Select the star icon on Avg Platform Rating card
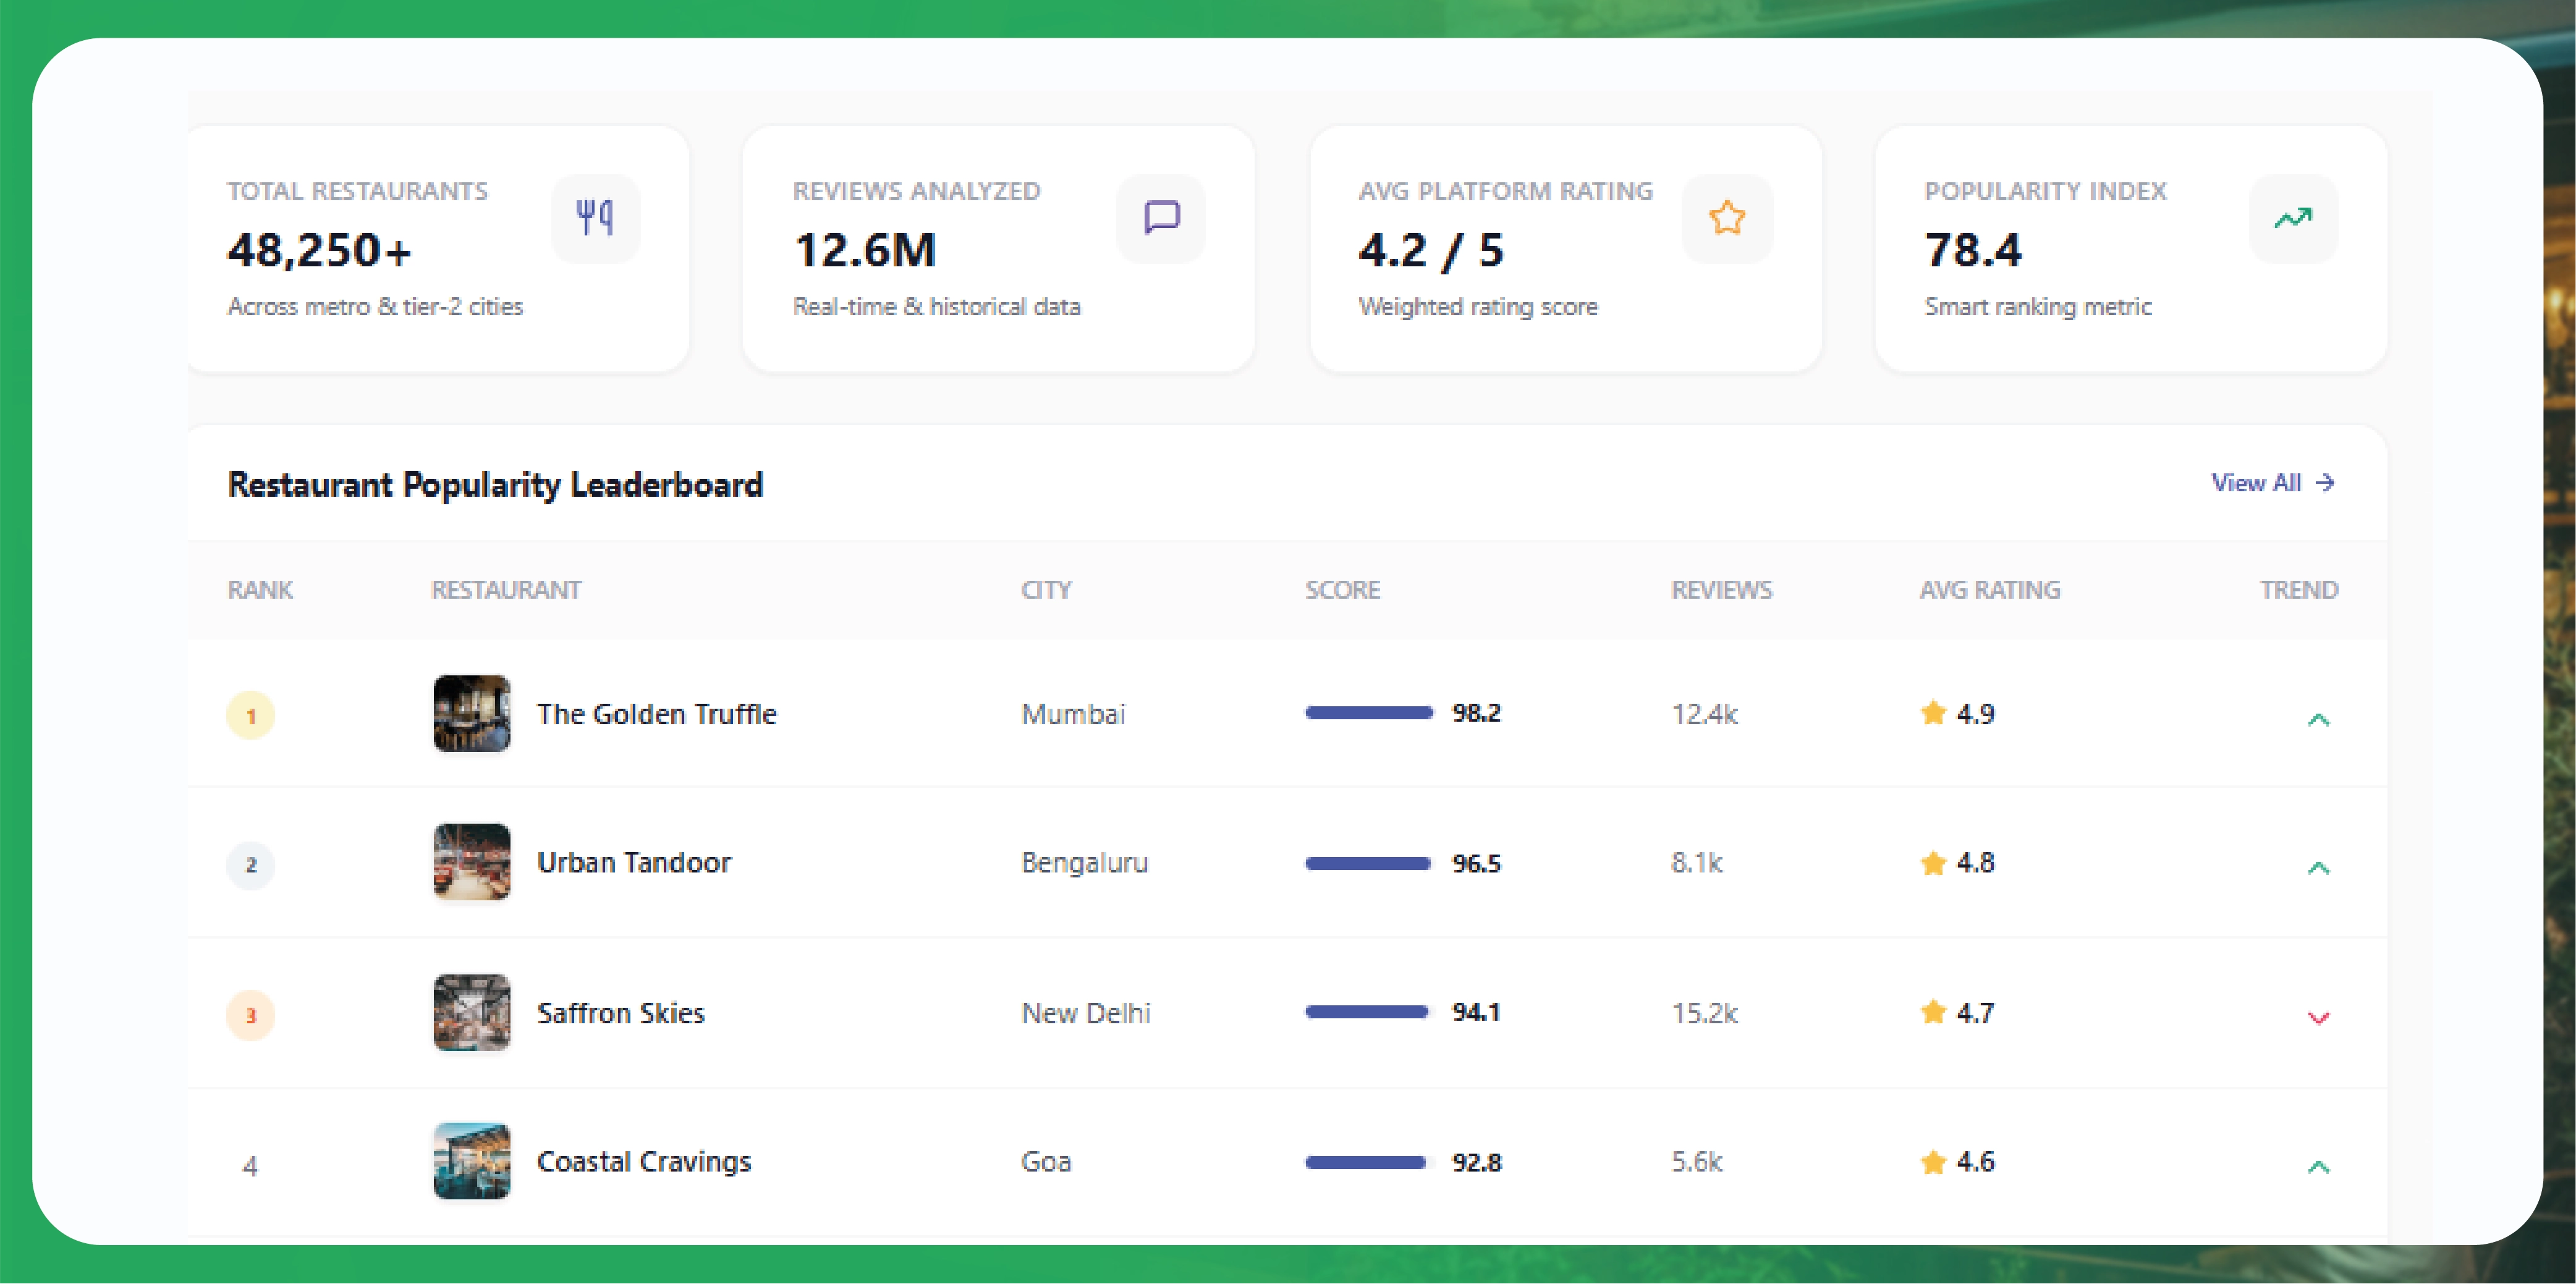2576x1284 pixels. (1727, 218)
